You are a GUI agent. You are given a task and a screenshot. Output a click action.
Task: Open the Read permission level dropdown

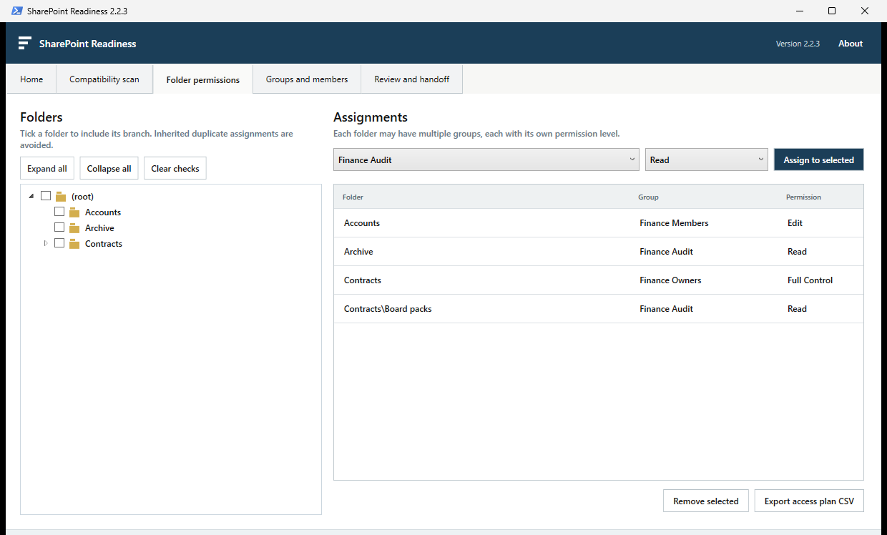[707, 159]
